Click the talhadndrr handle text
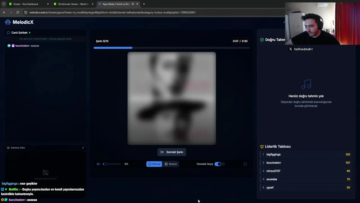360x203 pixels. point(303,49)
